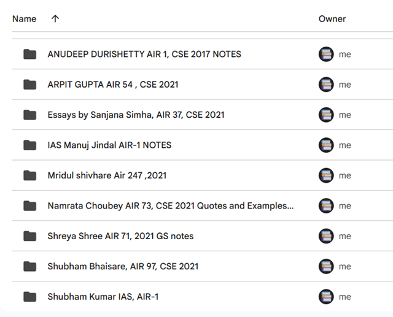
Task: Click the Shubham Bhaisare folder icon
Action: [x=29, y=267]
